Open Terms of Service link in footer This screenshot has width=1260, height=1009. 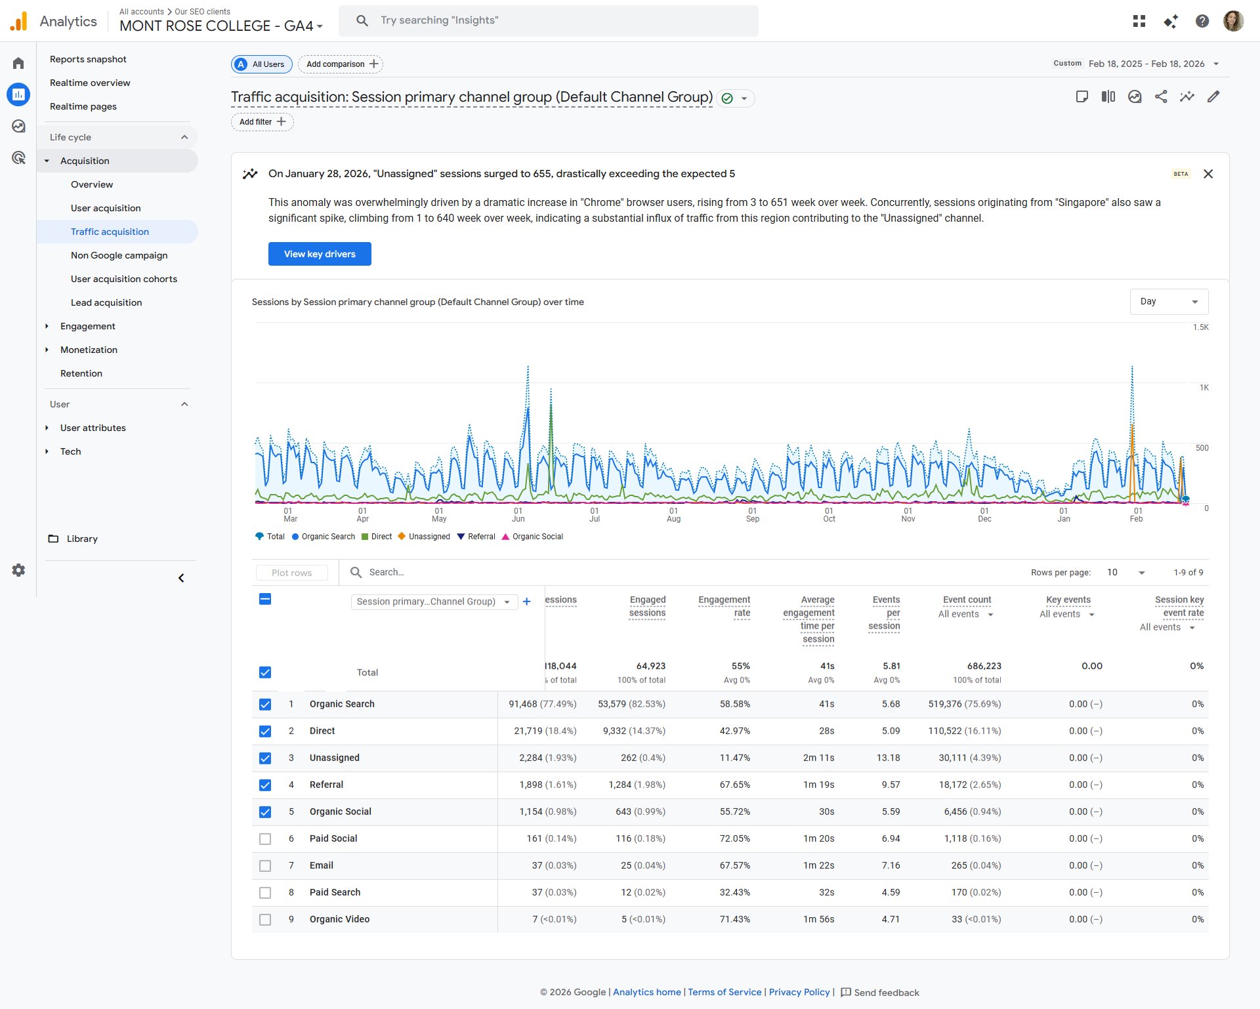[x=724, y=992]
